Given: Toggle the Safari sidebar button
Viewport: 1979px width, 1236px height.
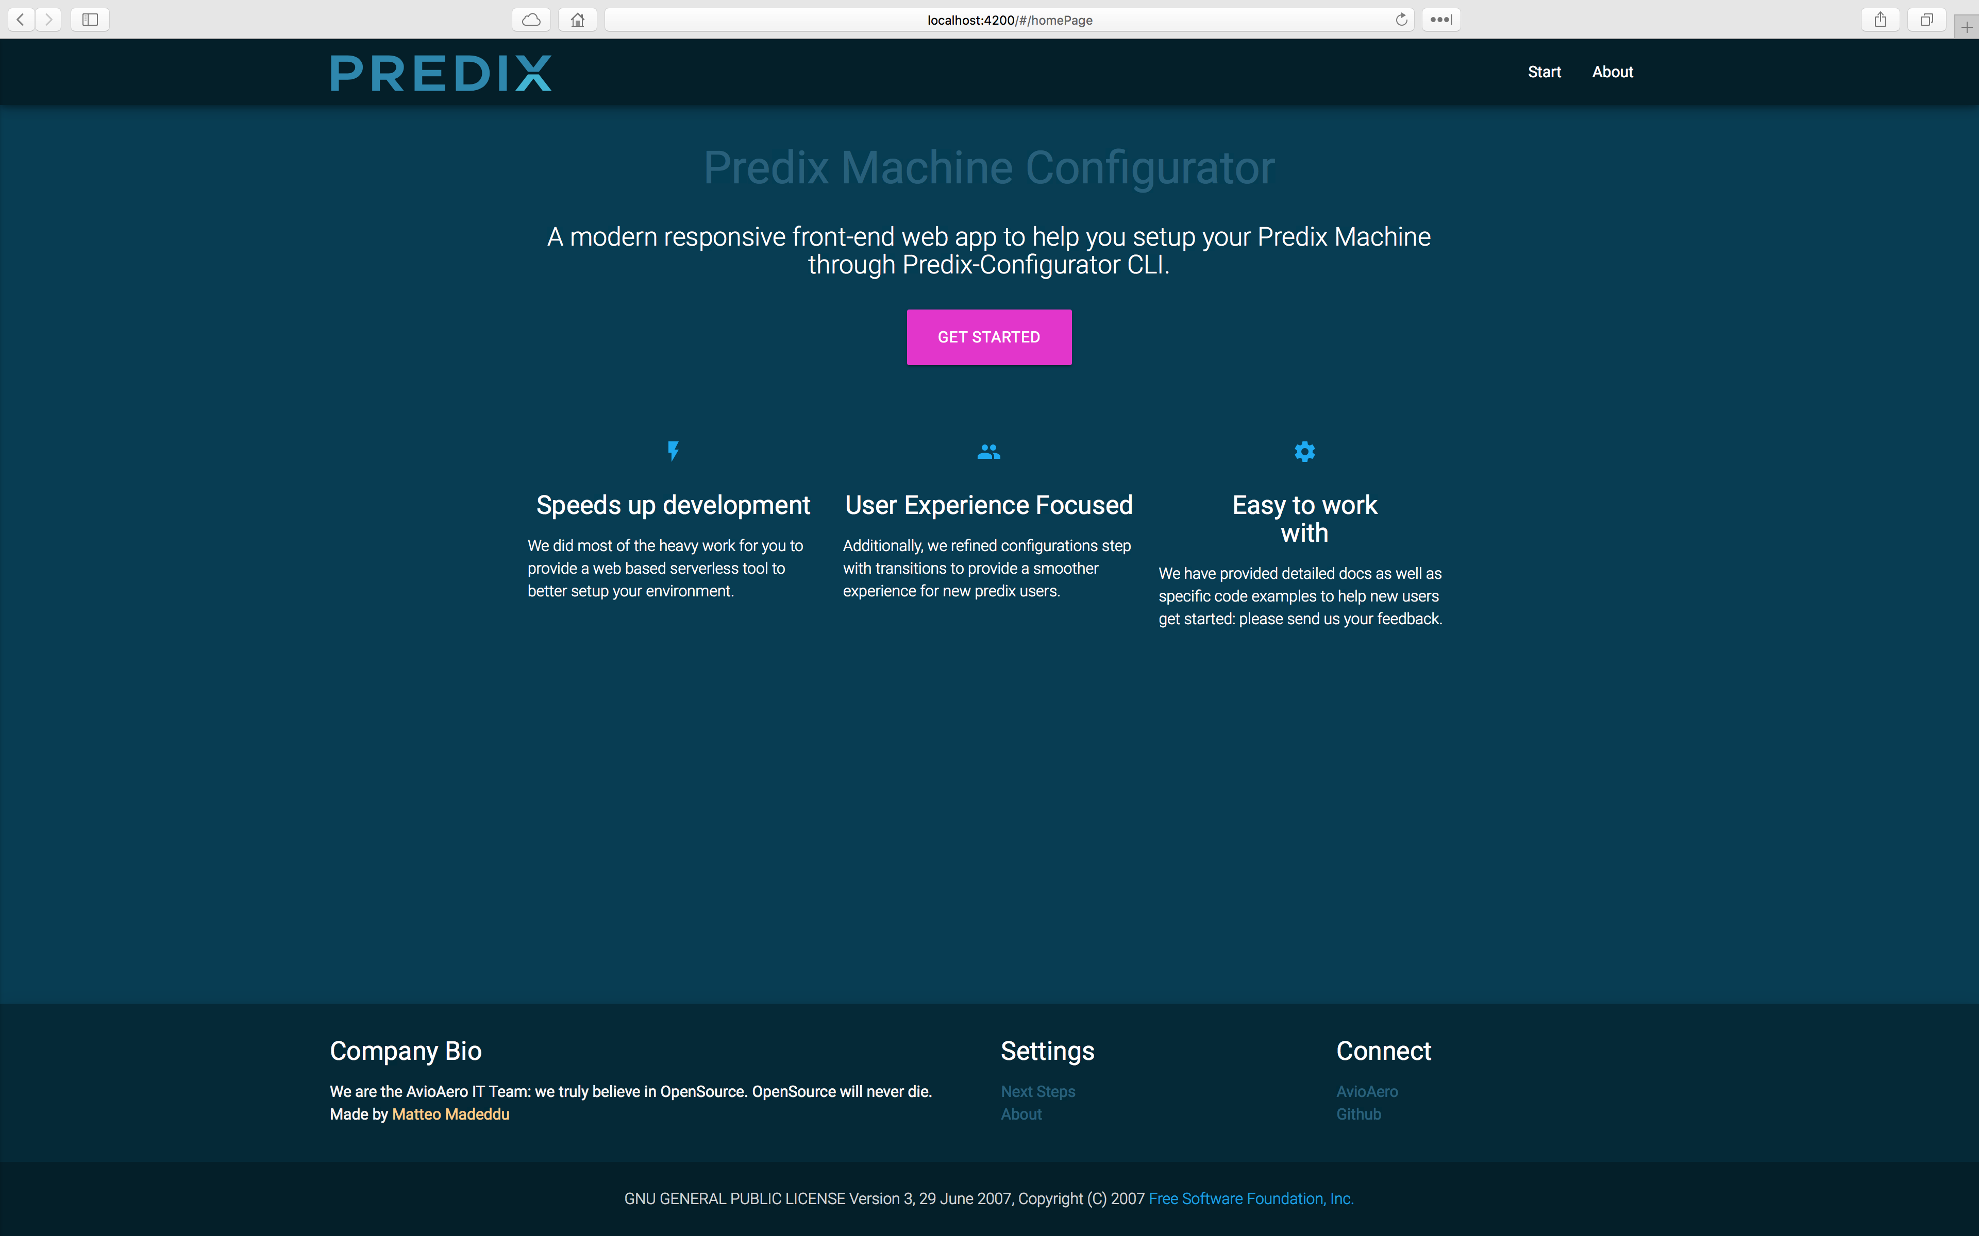Looking at the screenshot, I should tap(90, 20).
